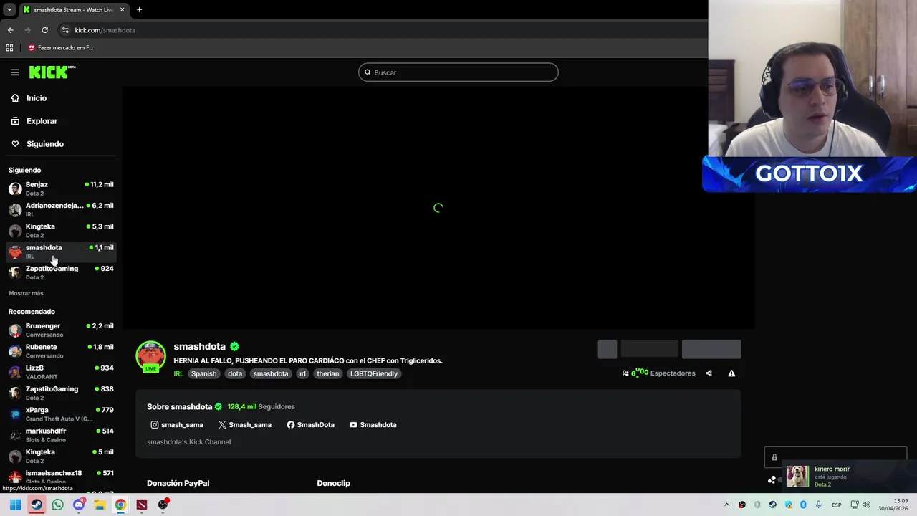
Task: Open Smash_sama X profile link
Action: coord(245,425)
